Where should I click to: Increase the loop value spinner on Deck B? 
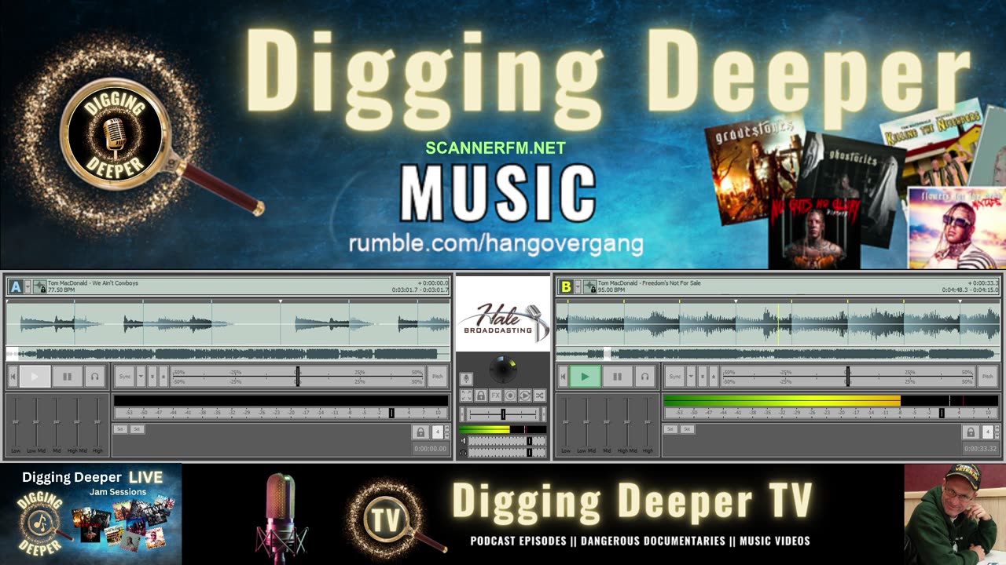(997, 428)
